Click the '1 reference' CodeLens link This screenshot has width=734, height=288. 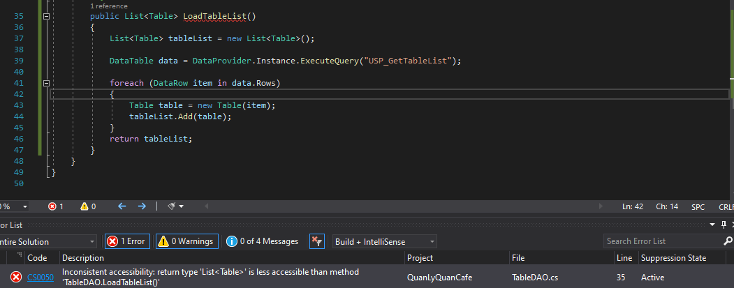(109, 6)
